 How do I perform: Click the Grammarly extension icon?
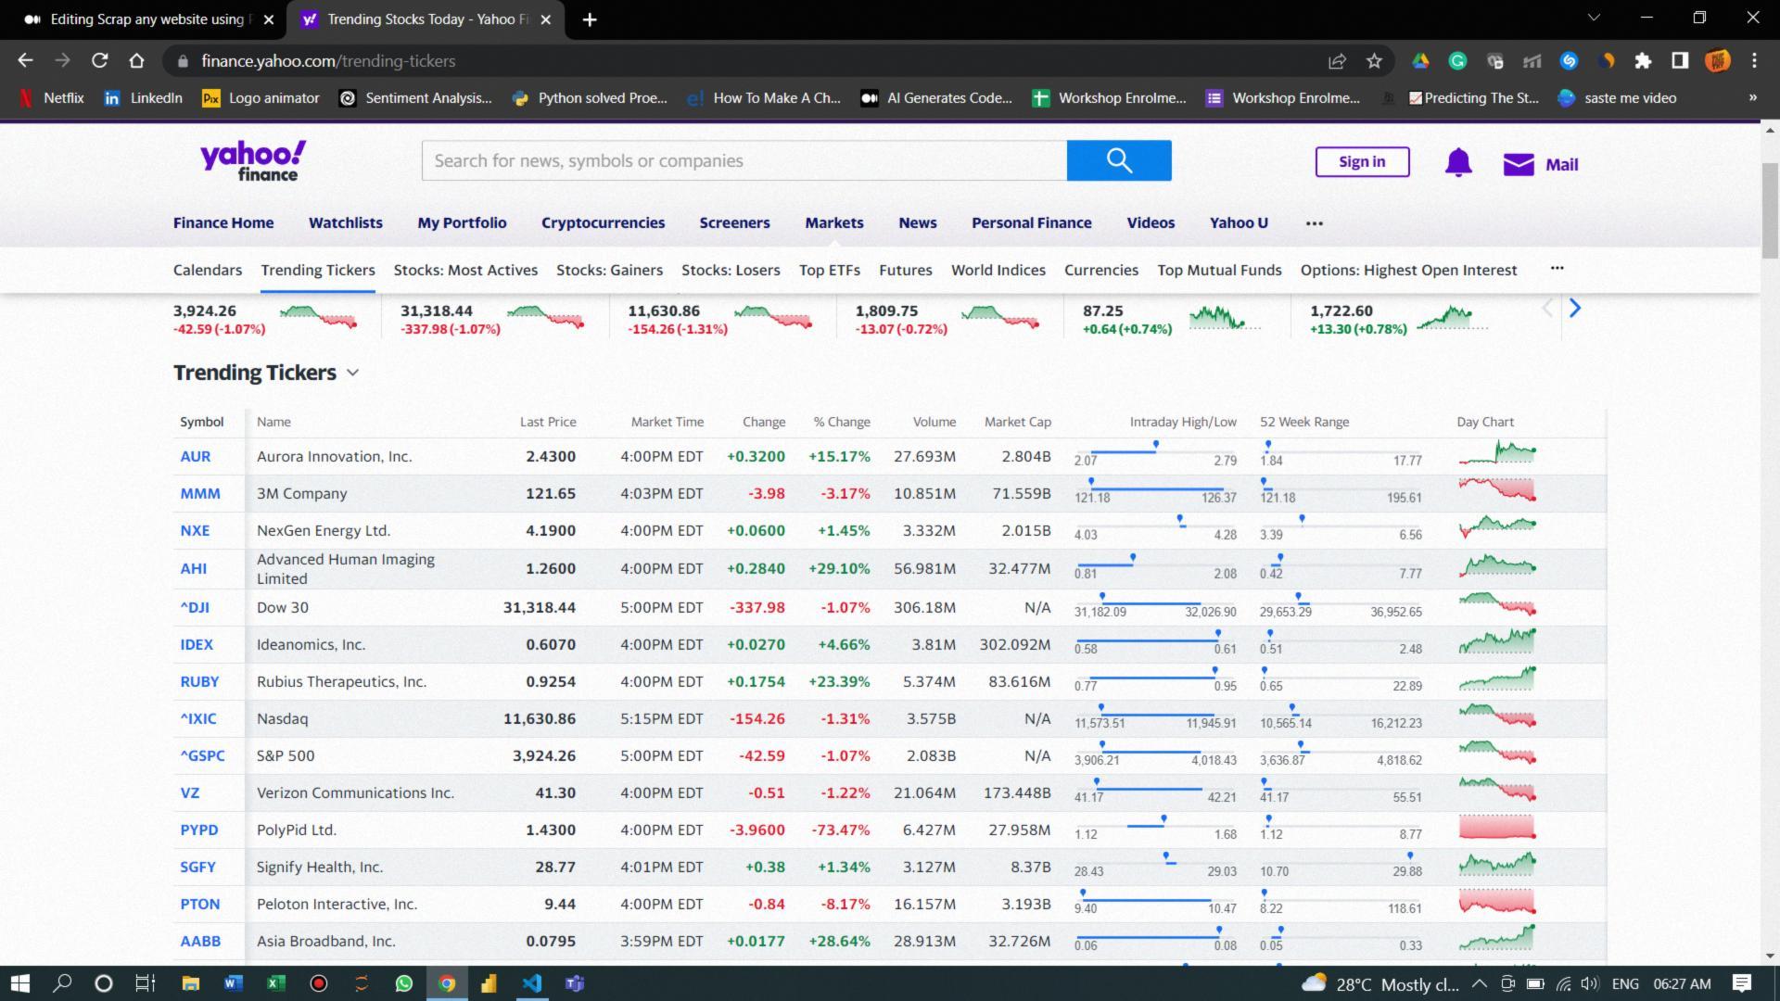click(1457, 60)
